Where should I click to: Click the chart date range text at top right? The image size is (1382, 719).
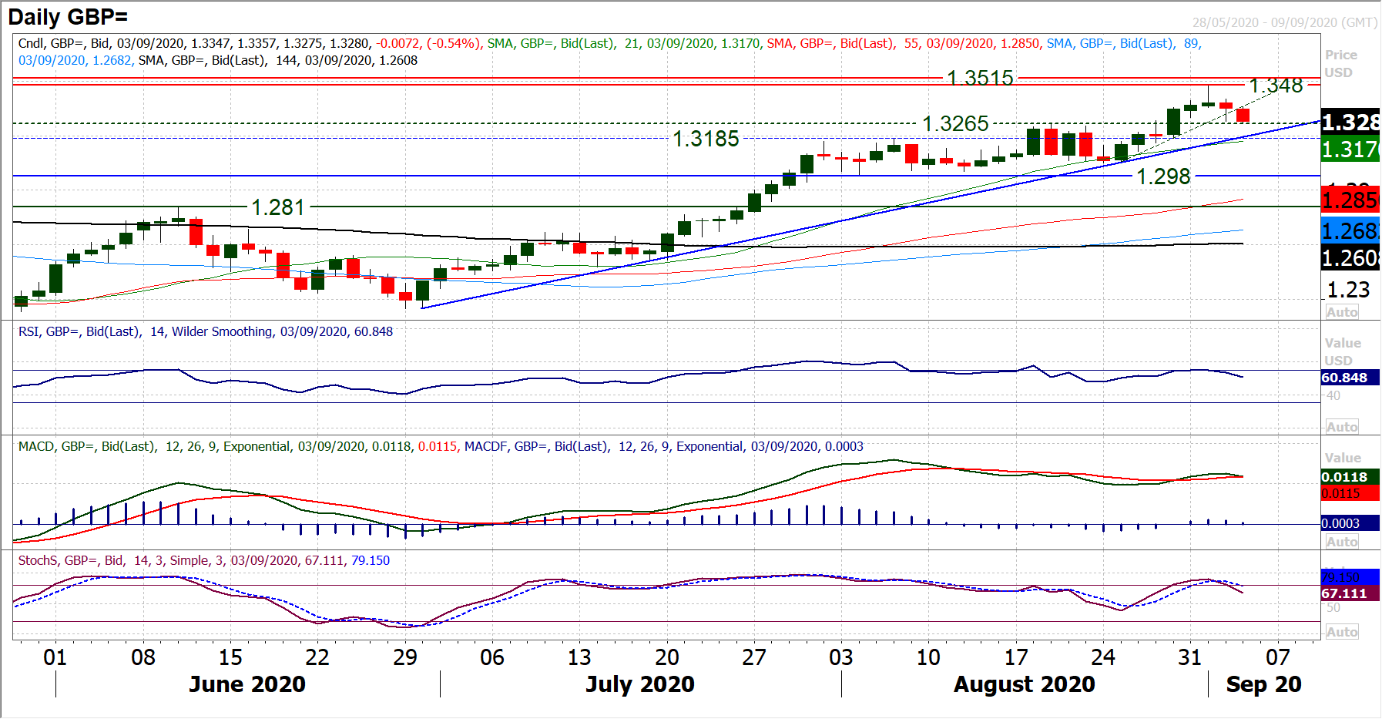(x=1284, y=22)
